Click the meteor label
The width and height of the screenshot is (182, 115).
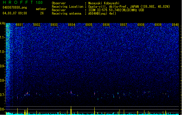41,9
